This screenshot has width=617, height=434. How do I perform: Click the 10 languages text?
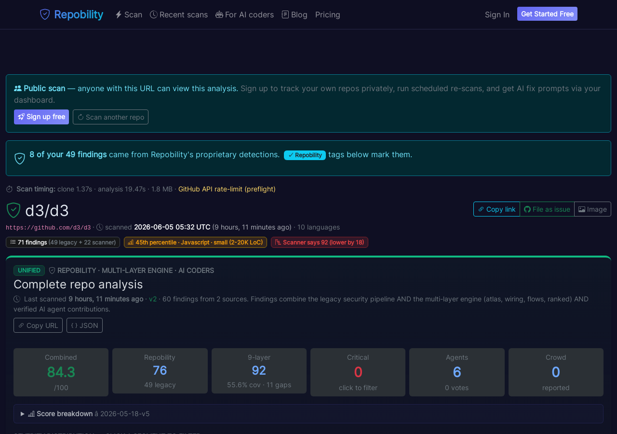319,227
